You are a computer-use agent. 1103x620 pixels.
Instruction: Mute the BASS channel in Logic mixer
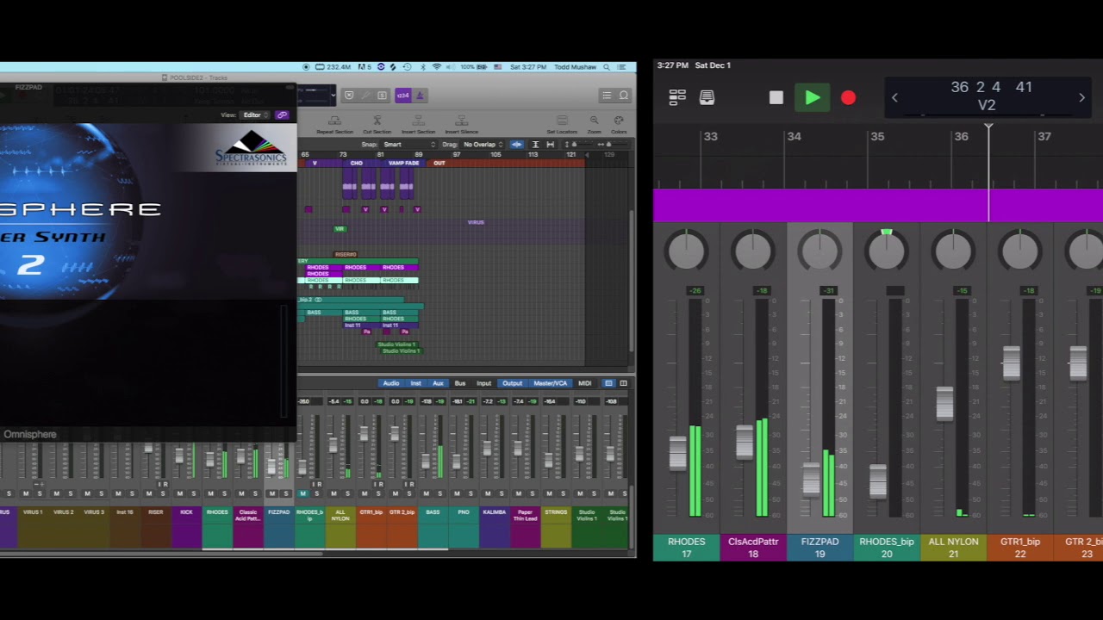(426, 493)
